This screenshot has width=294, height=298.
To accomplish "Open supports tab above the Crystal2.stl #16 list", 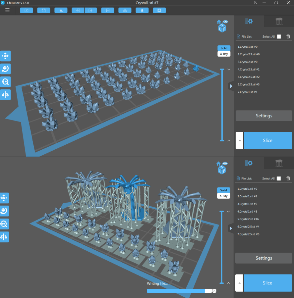I will 279,164.
